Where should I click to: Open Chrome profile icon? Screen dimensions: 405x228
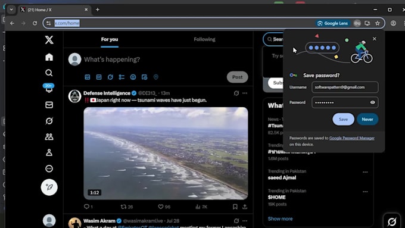(393, 23)
